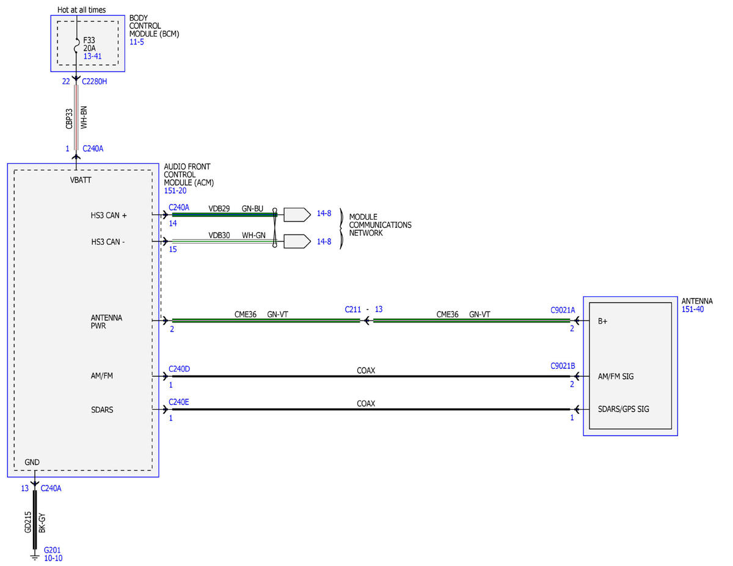
Task: Select wire color label BK-GY
Action: pyautogui.click(x=42, y=523)
